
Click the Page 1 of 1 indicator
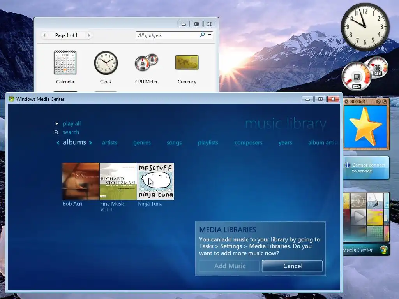click(66, 35)
